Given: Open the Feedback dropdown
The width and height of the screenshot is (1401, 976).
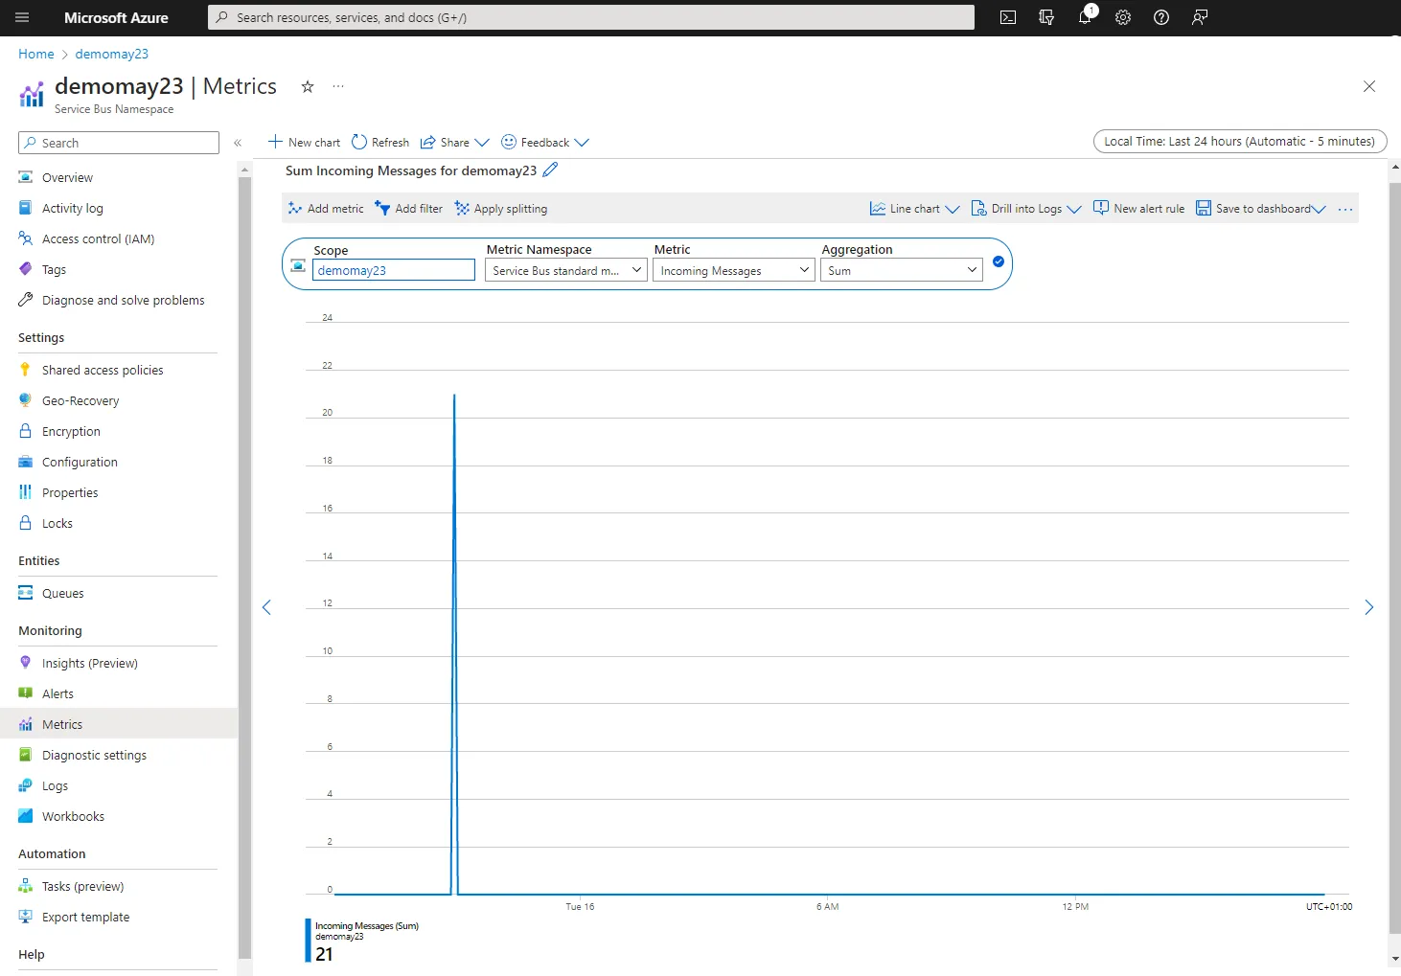Looking at the screenshot, I should [545, 142].
